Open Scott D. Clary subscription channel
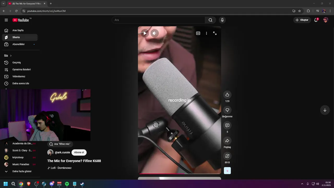 tap(20, 150)
